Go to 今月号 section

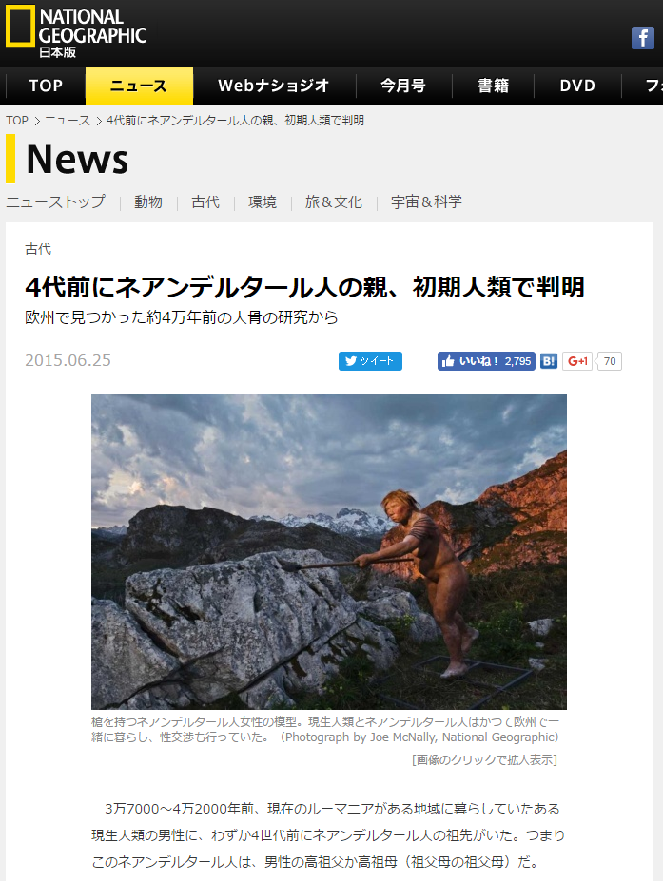pyautogui.click(x=403, y=86)
